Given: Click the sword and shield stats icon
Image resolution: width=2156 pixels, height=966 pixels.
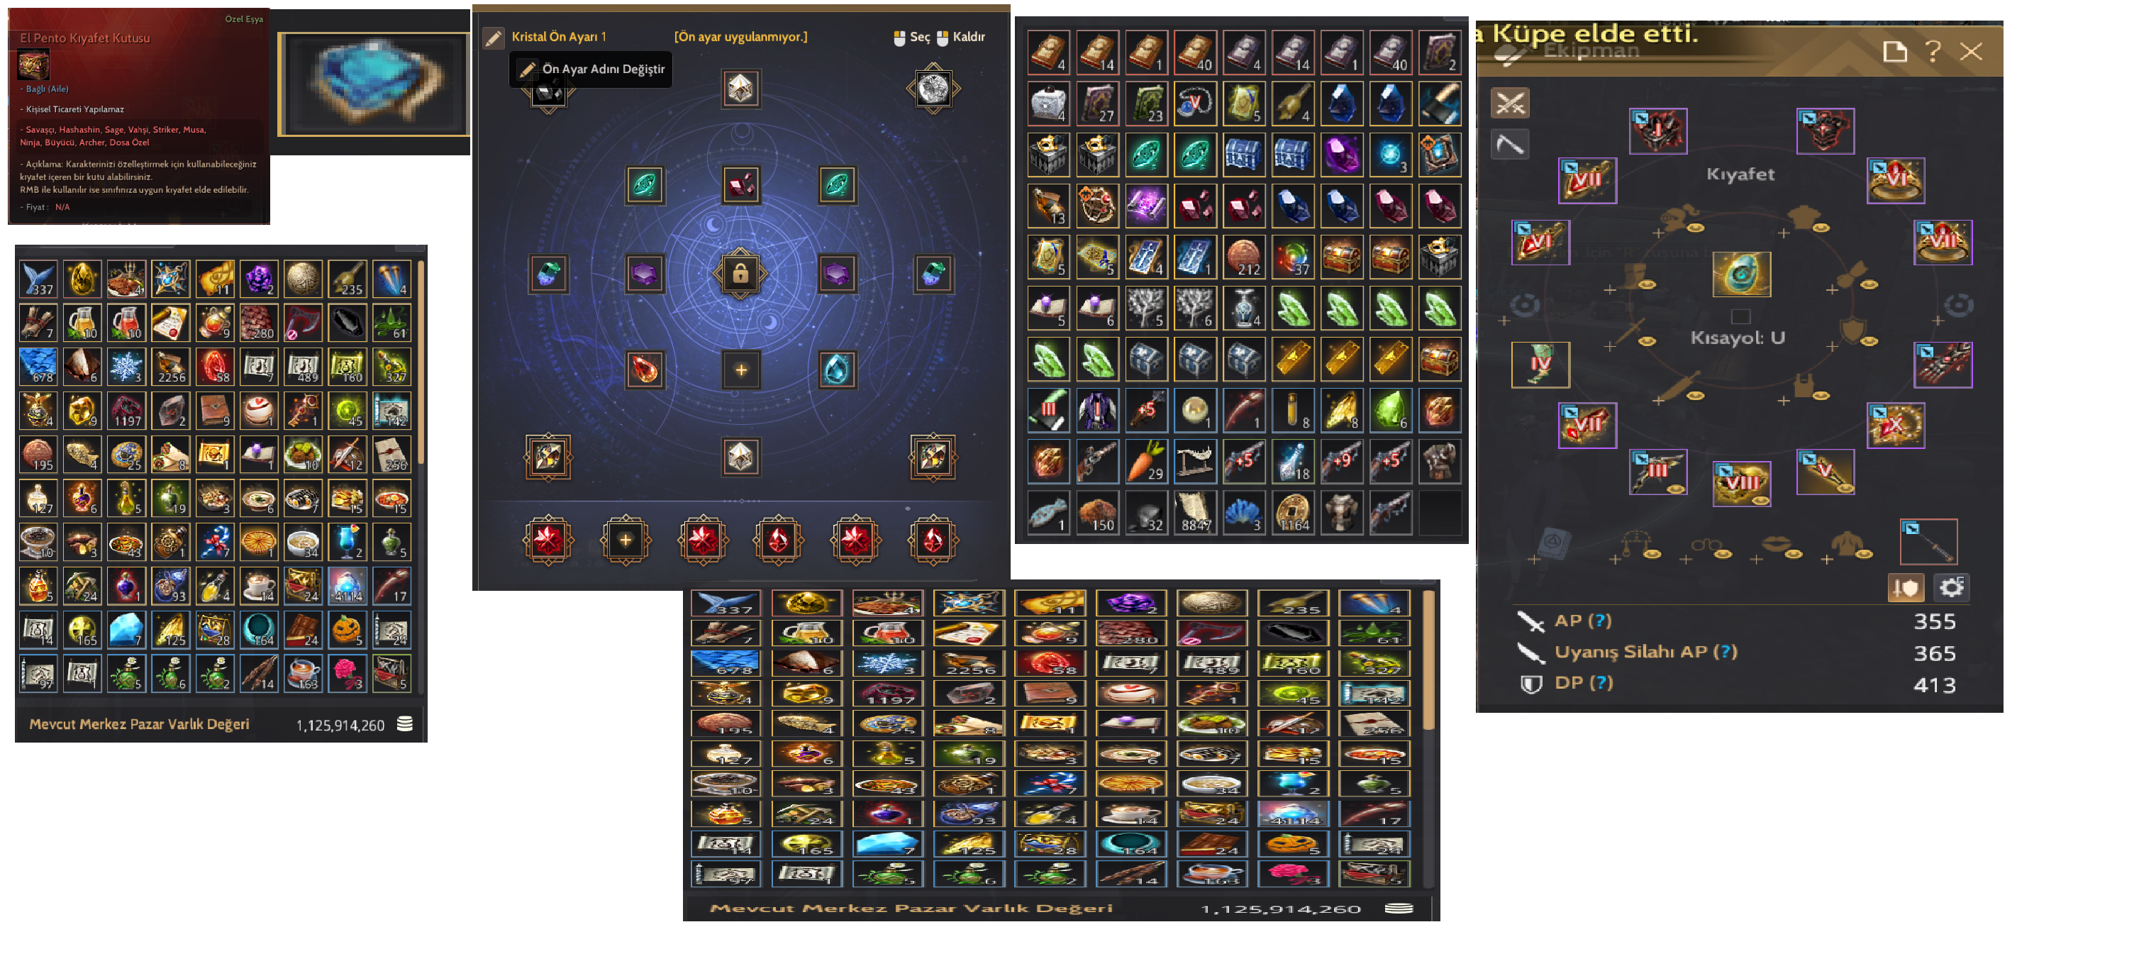Looking at the screenshot, I should (1906, 588).
